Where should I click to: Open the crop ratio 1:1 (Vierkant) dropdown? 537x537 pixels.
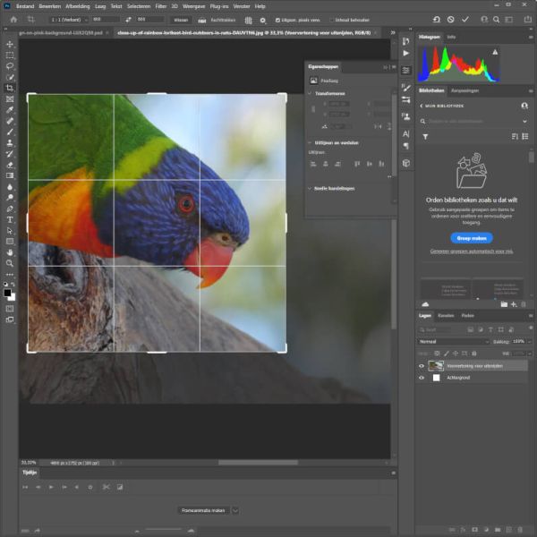coord(67,19)
